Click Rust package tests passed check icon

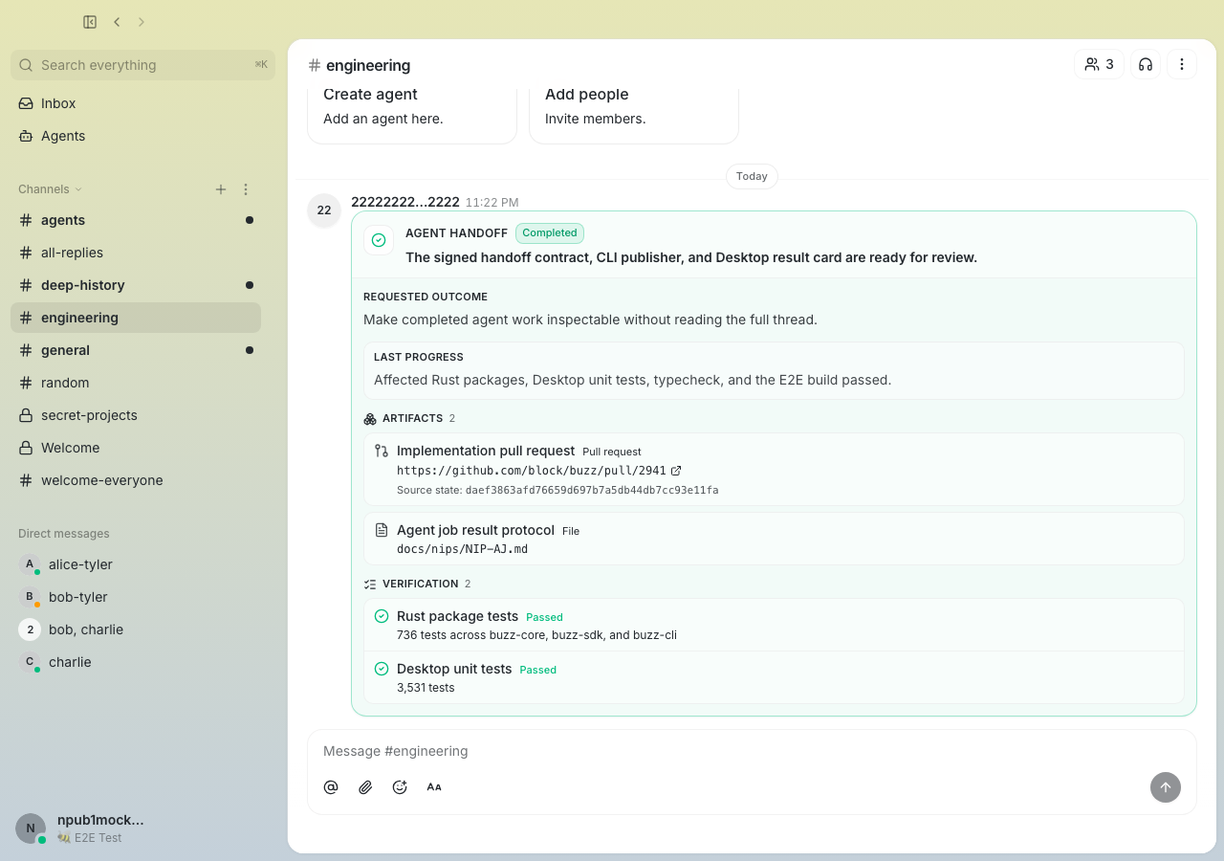pyautogui.click(x=382, y=616)
